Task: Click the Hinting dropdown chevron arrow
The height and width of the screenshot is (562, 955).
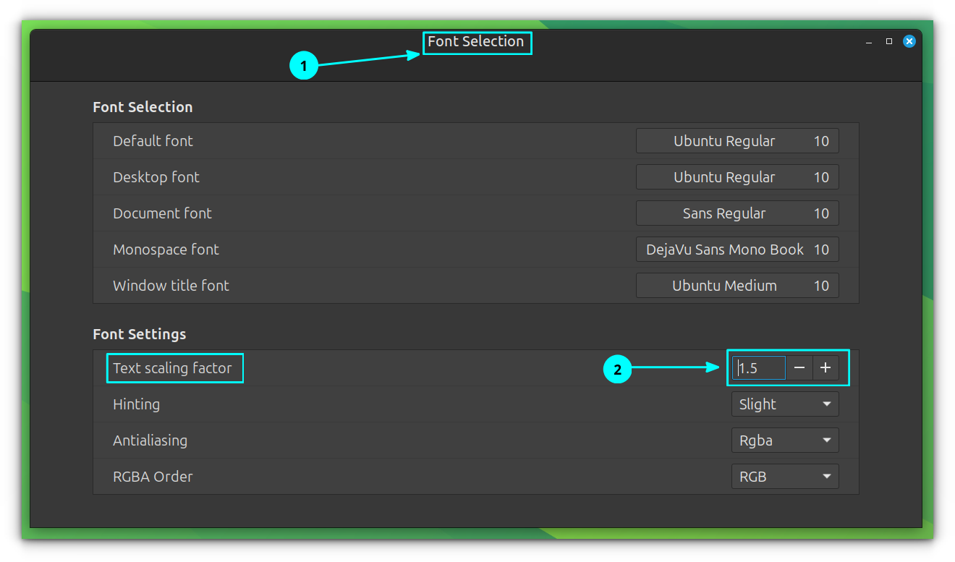Action: [x=826, y=404]
